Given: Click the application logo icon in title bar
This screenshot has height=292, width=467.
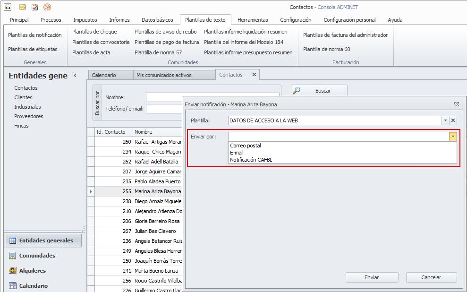Looking at the screenshot, I should tap(8, 7).
